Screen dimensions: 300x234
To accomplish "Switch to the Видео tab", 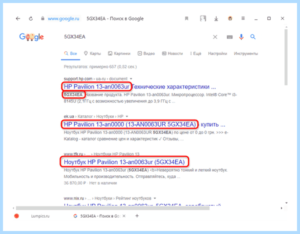I will (x=146, y=53).
